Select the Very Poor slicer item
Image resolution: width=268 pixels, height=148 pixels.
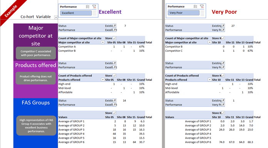[x=184, y=13]
